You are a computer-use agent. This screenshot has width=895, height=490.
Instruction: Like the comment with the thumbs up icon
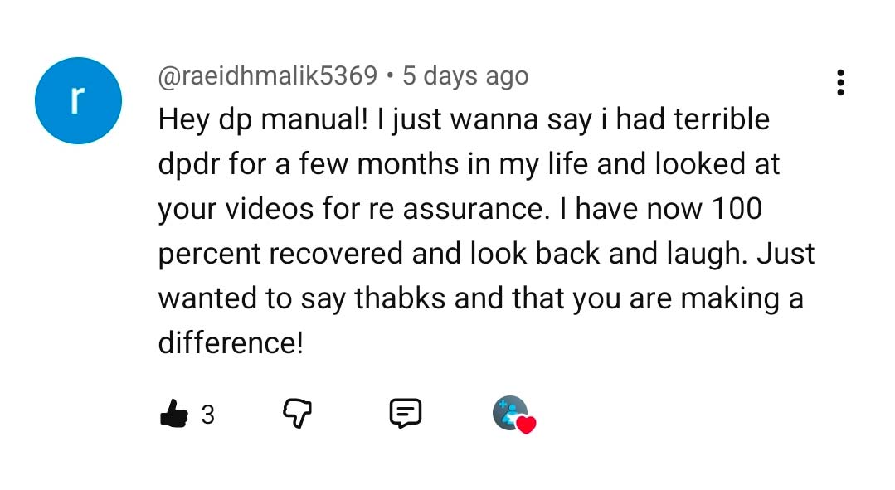tap(173, 414)
